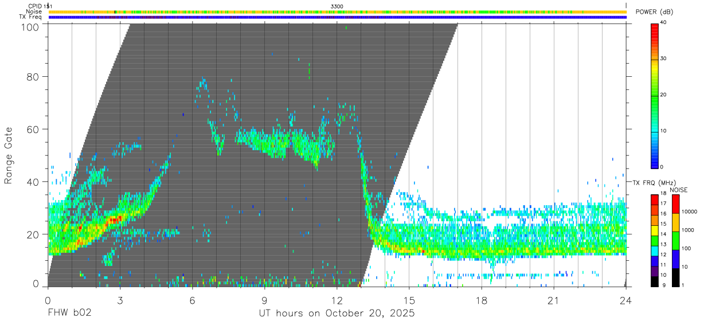704x325 pixels.
Task: Click the 60 tick on Range Gate axis
Action: (33, 129)
